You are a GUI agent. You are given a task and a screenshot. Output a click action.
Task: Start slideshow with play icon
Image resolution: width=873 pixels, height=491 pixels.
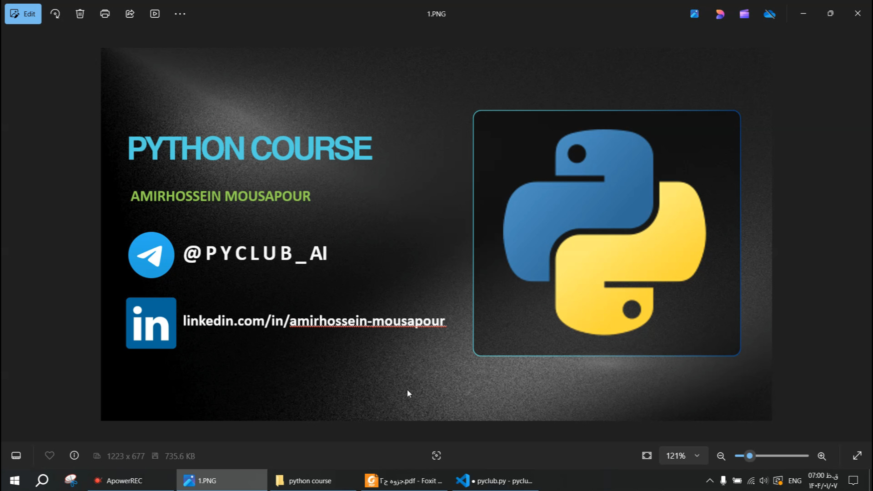click(x=155, y=14)
